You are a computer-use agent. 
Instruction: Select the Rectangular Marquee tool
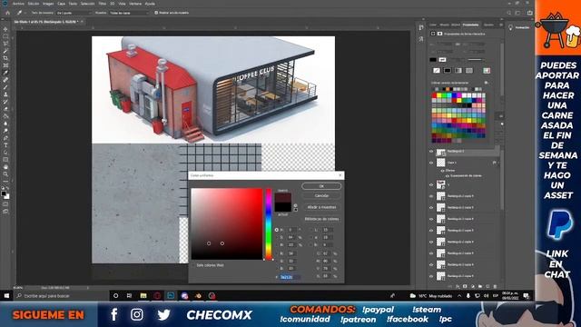[5, 36]
